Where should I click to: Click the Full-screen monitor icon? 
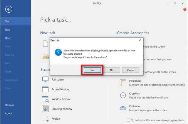[45, 79]
